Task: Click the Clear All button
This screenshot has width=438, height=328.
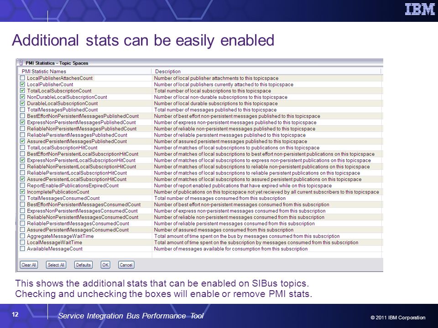Action: 29,265
